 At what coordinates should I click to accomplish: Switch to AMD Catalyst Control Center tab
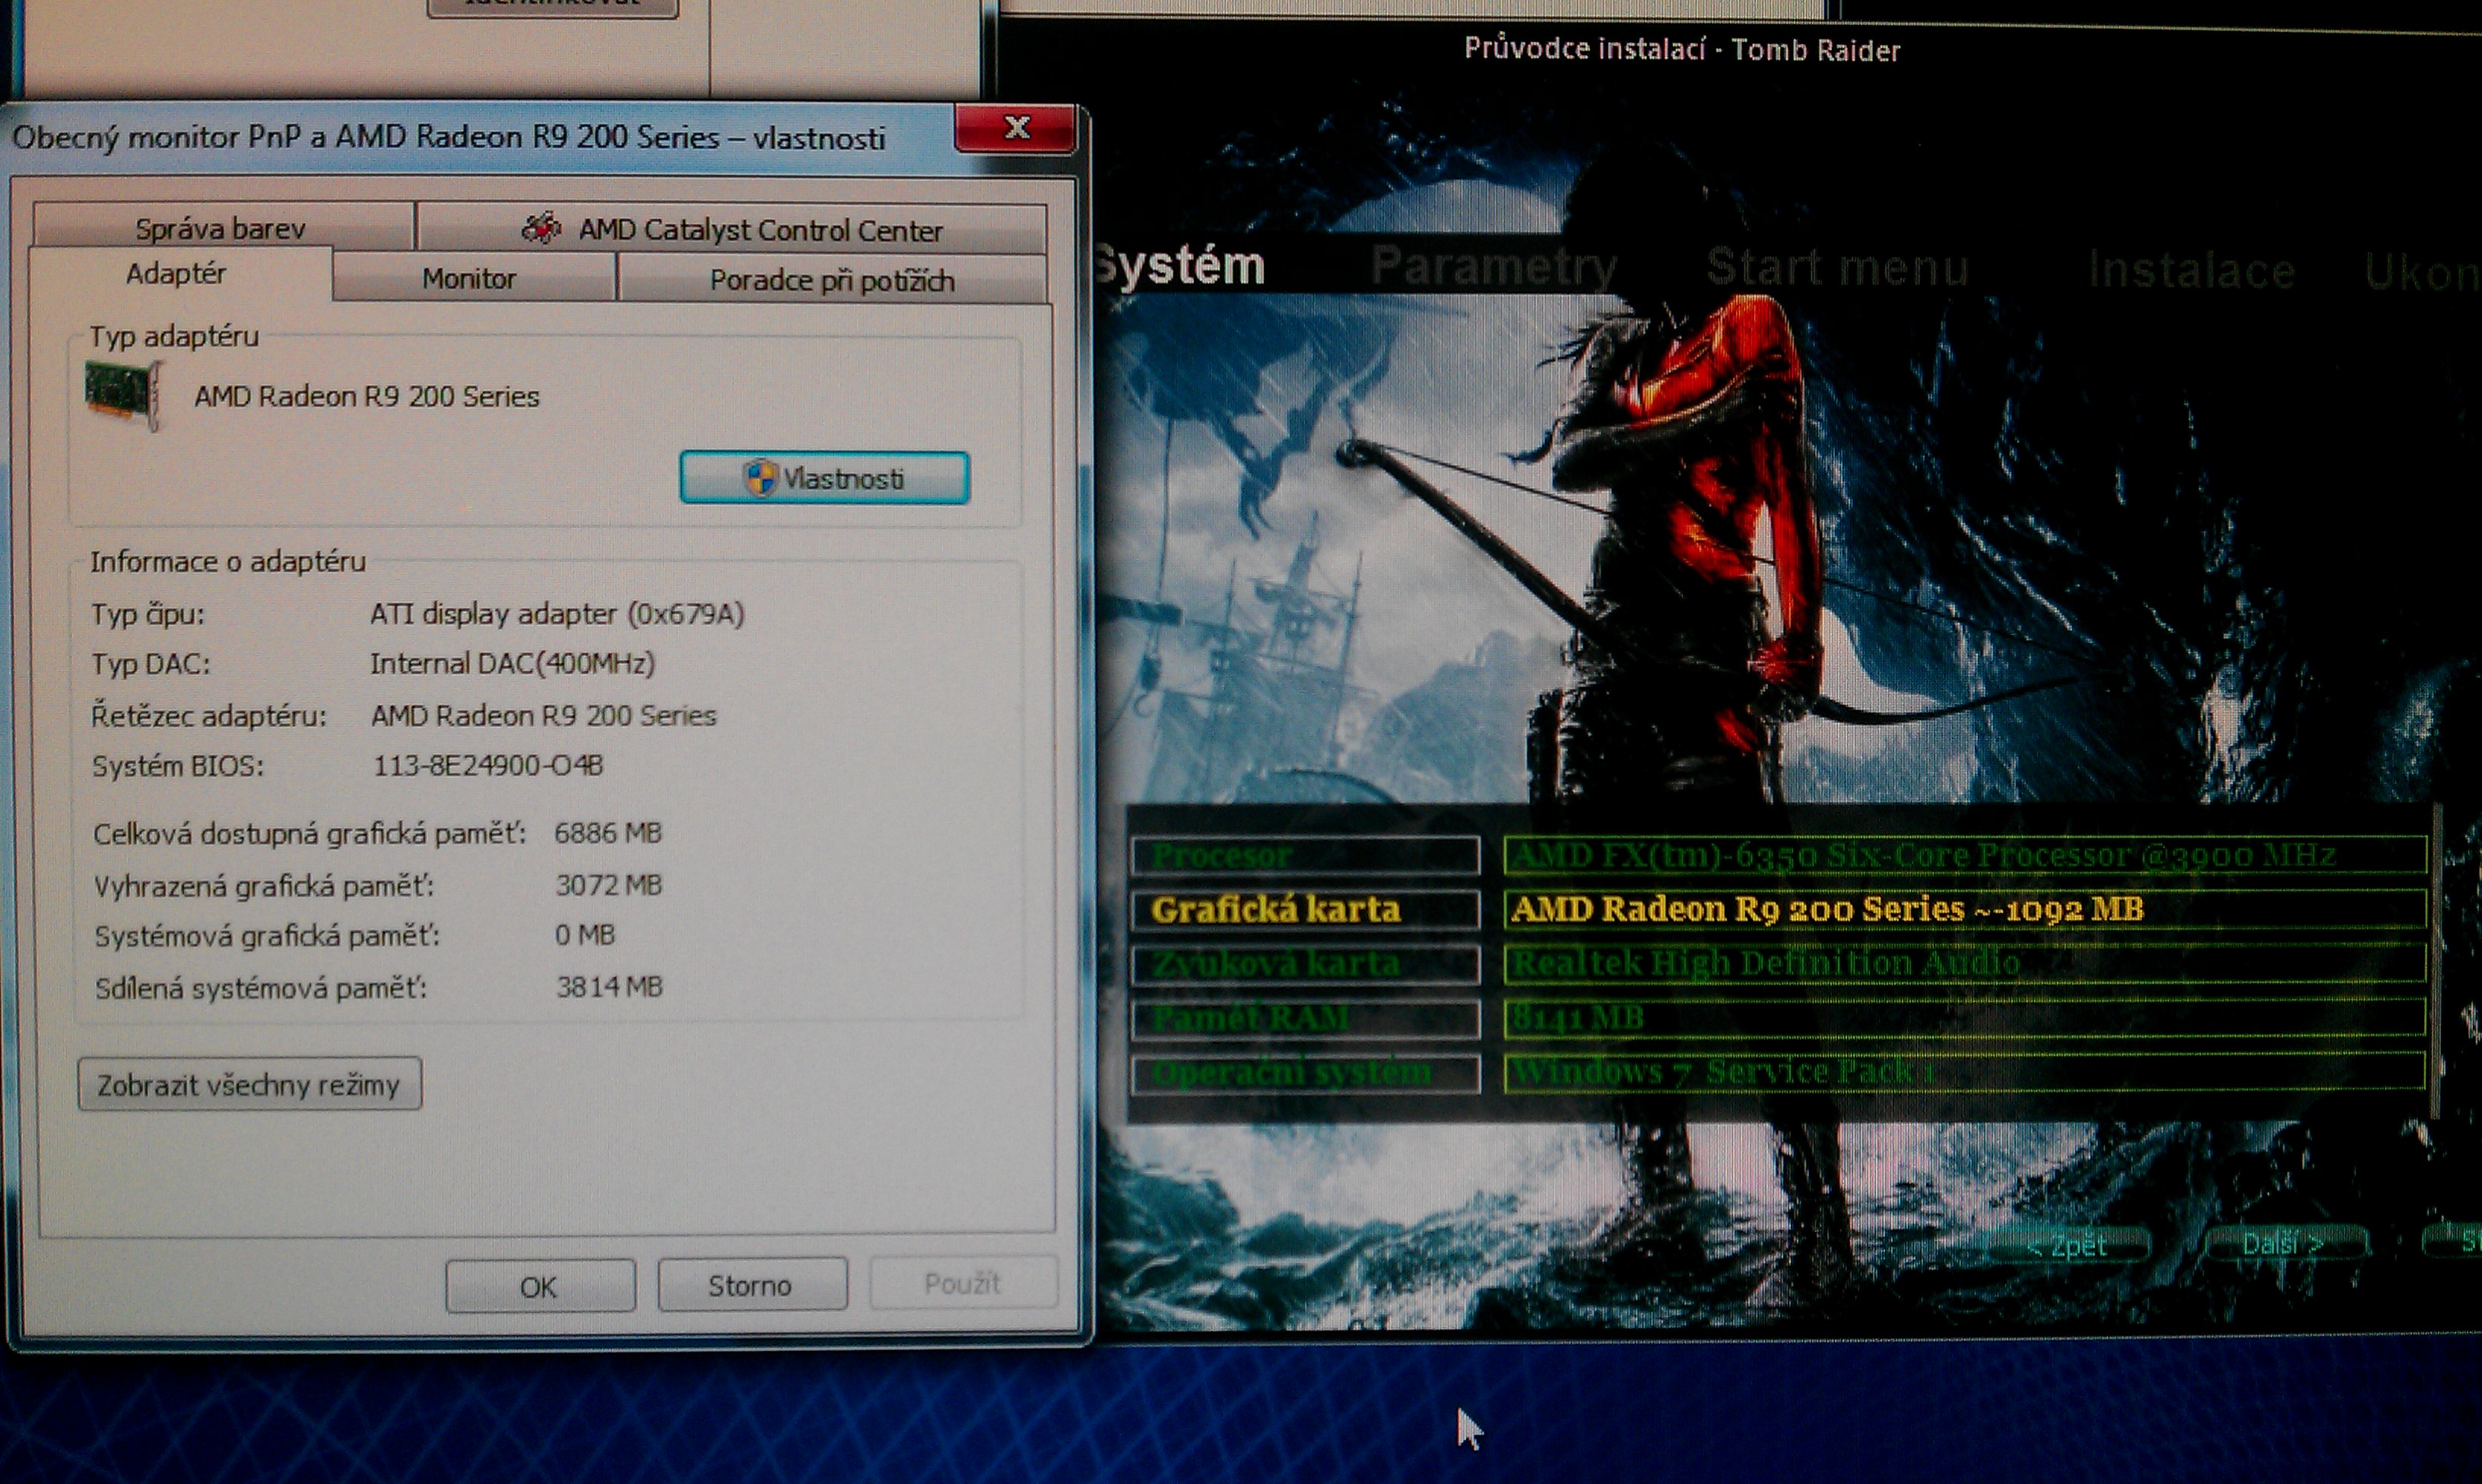coord(732,229)
